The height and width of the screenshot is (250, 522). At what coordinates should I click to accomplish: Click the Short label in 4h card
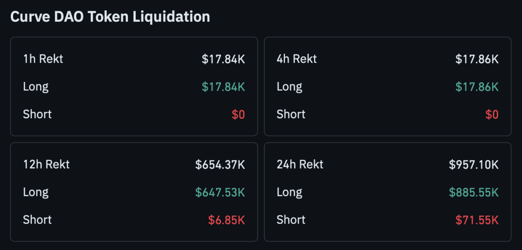point(291,114)
